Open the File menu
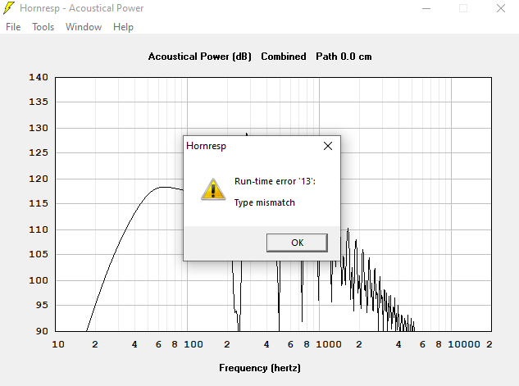The height and width of the screenshot is (386, 519). click(x=13, y=27)
